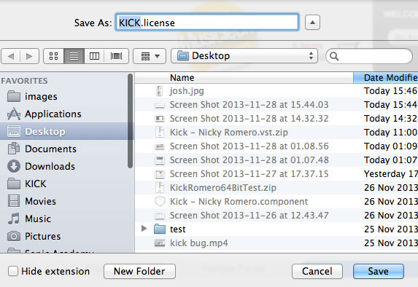Screen dimensions: 418x287
Task: Switch to column view mode
Action: 94,56
